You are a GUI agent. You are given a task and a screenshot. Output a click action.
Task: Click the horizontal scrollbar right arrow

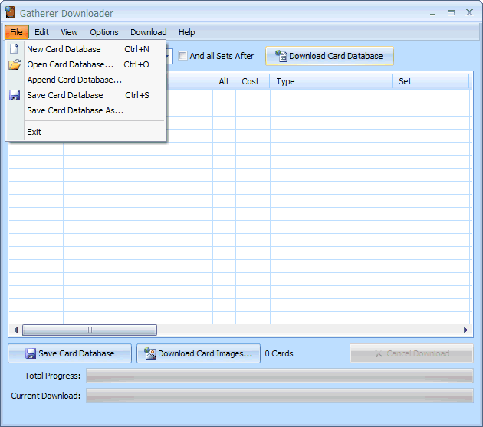(465, 330)
